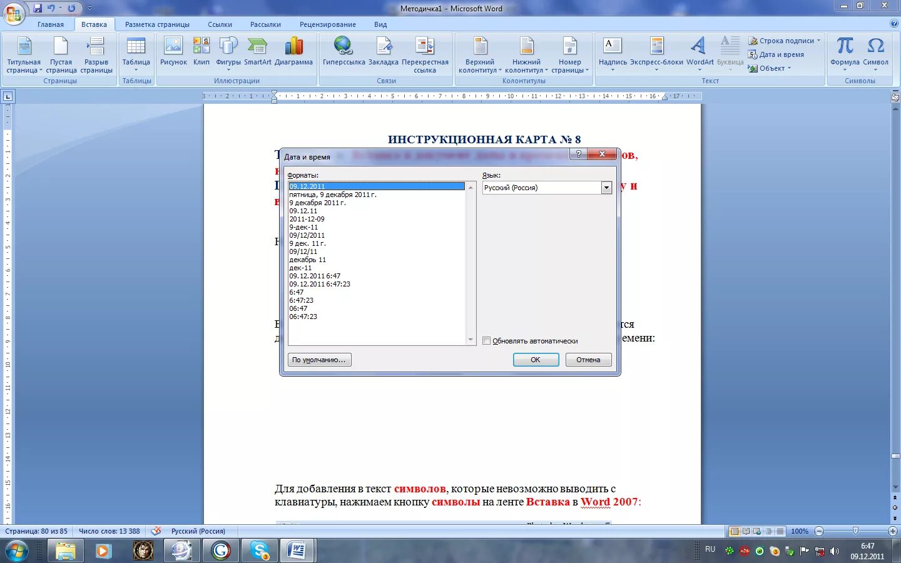Open Windows Explorer folder from taskbar

click(x=65, y=550)
